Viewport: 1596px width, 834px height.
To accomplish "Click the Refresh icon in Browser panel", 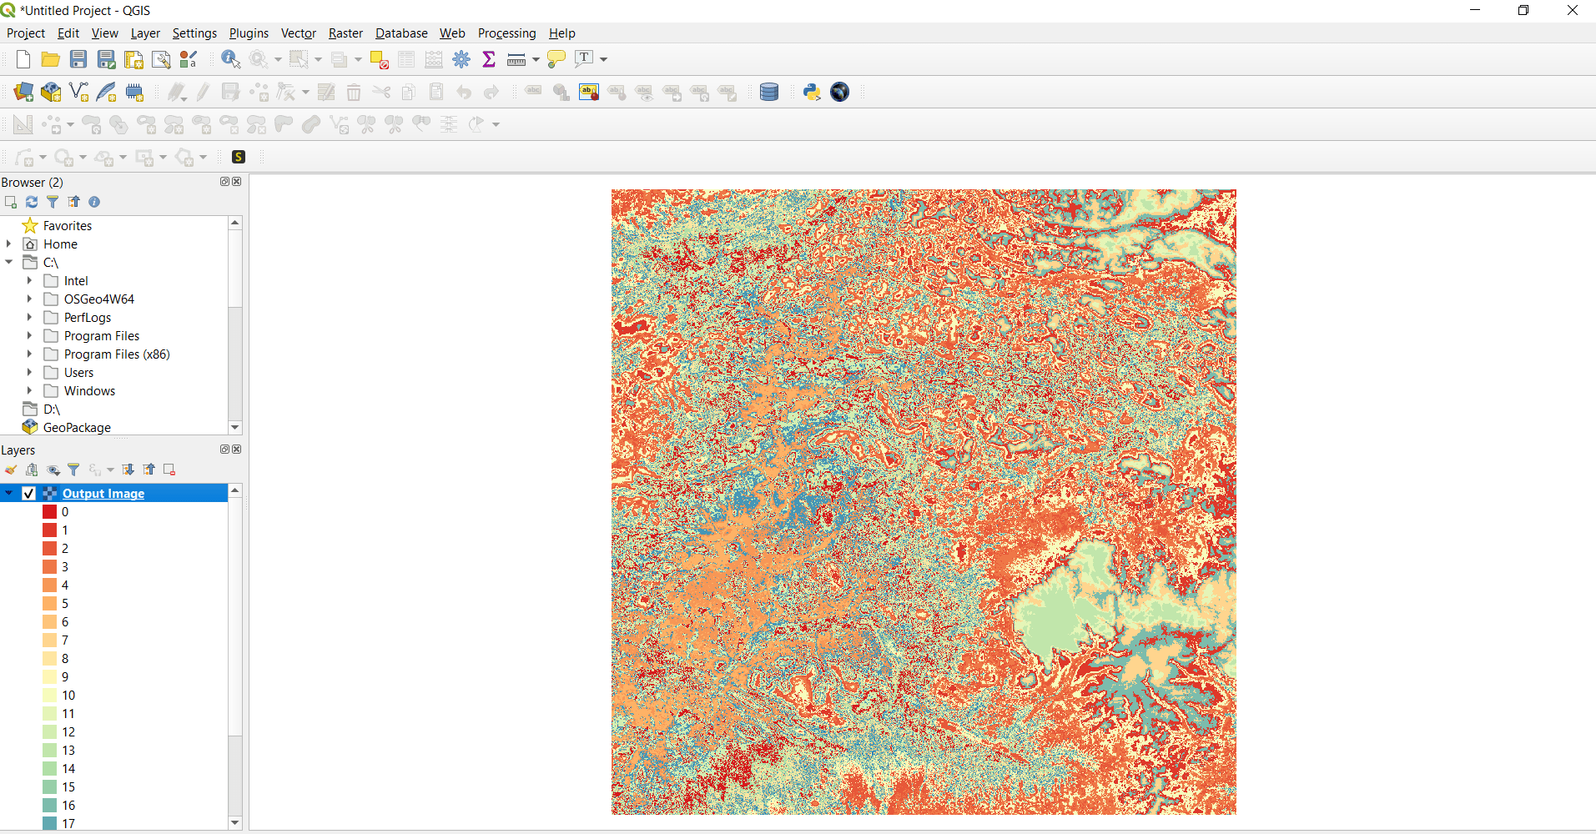I will 32,202.
